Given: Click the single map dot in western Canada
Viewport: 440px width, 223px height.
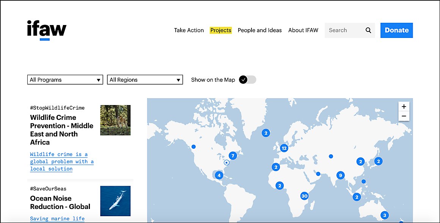Looking at the screenshot, I should click(x=193, y=147).
